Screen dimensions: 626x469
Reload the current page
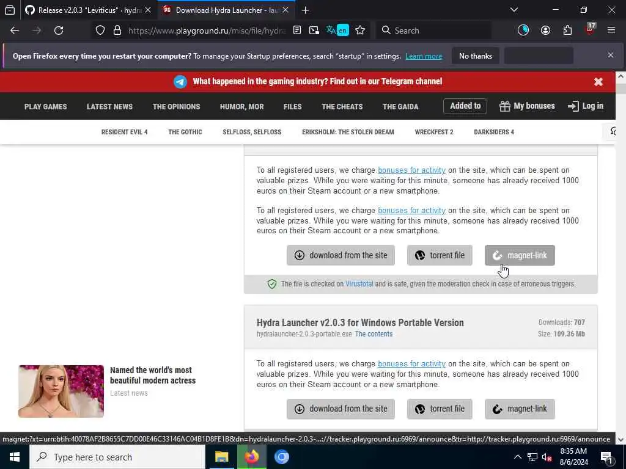(59, 31)
